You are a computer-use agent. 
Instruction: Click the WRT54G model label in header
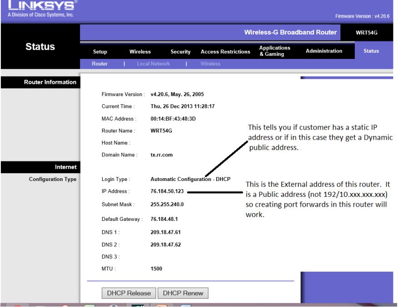click(367, 33)
